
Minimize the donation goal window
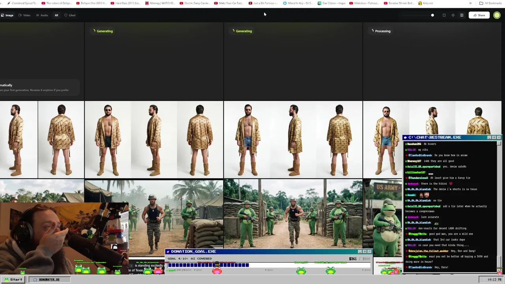(360, 251)
